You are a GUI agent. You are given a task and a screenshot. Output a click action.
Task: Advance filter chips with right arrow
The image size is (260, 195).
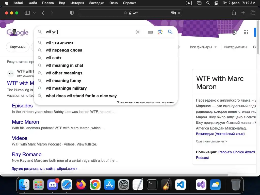click(179, 47)
